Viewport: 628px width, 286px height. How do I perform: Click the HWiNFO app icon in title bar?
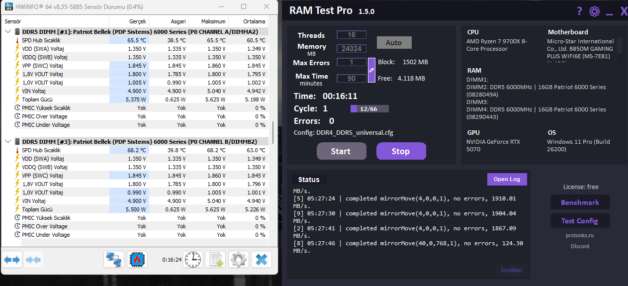pyautogui.click(x=9, y=7)
